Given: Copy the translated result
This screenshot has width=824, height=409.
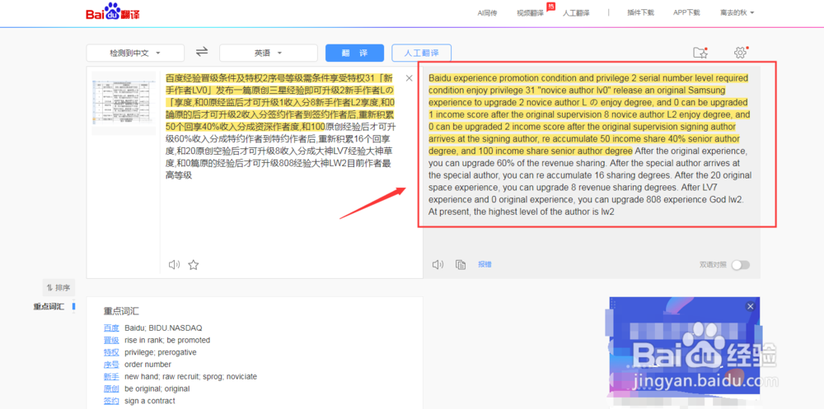Looking at the screenshot, I should tap(461, 265).
